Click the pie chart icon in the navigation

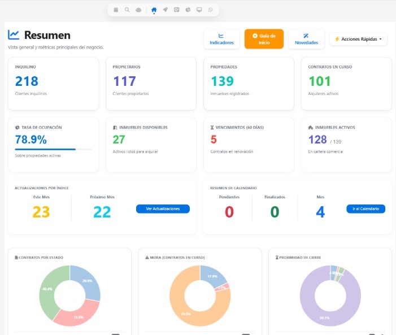click(188, 10)
